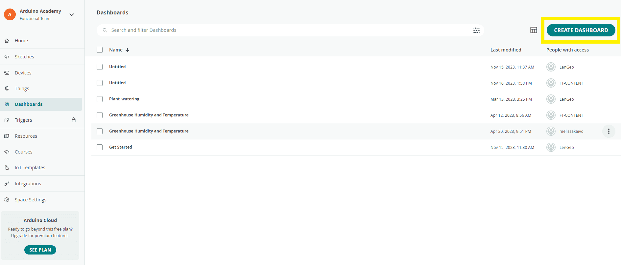Click LenGeo avatar on Plant_watering row
The height and width of the screenshot is (265, 621).
pos(551,99)
